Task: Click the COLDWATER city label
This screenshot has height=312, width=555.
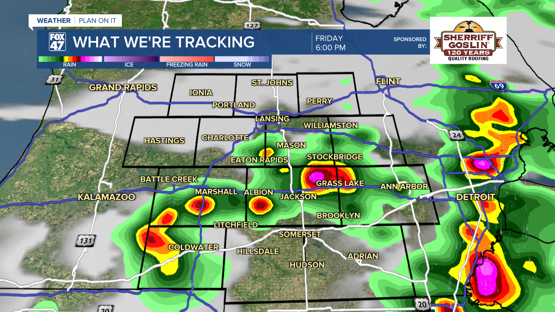Action: pyautogui.click(x=193, y=247)
